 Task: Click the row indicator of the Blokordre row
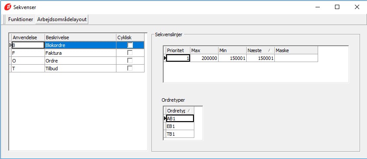tap(10, 45)
